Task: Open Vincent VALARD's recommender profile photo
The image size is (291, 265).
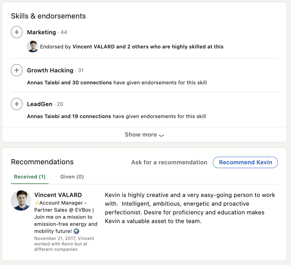Action: [x=21, y=201]
